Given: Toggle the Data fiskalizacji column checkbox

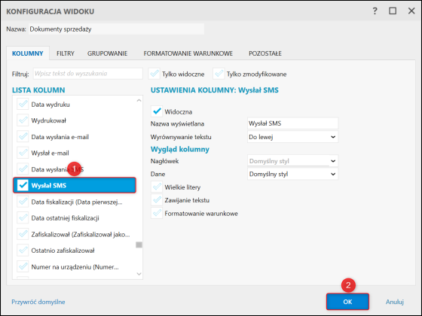Looking at the screenshot, I should [x=23, y=202].
